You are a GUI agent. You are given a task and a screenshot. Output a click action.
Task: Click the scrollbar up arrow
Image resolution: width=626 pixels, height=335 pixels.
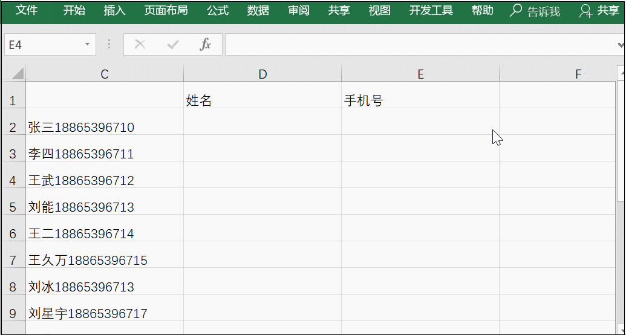[x=621, y=73]
